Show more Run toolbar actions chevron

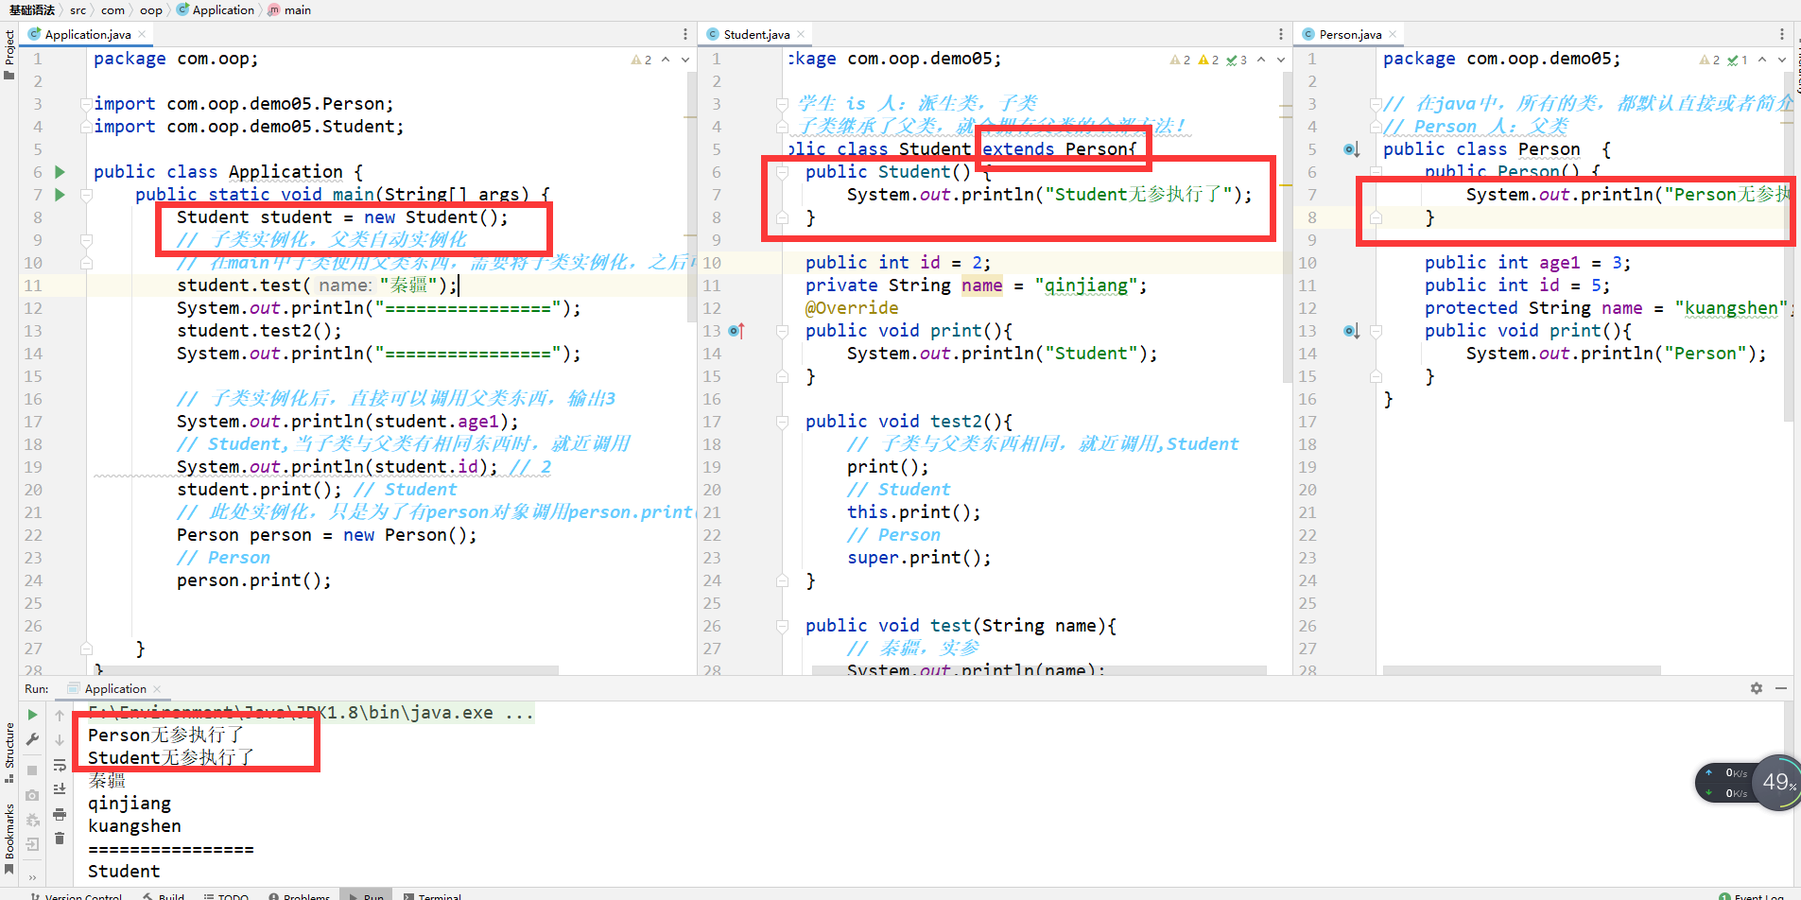32,877
